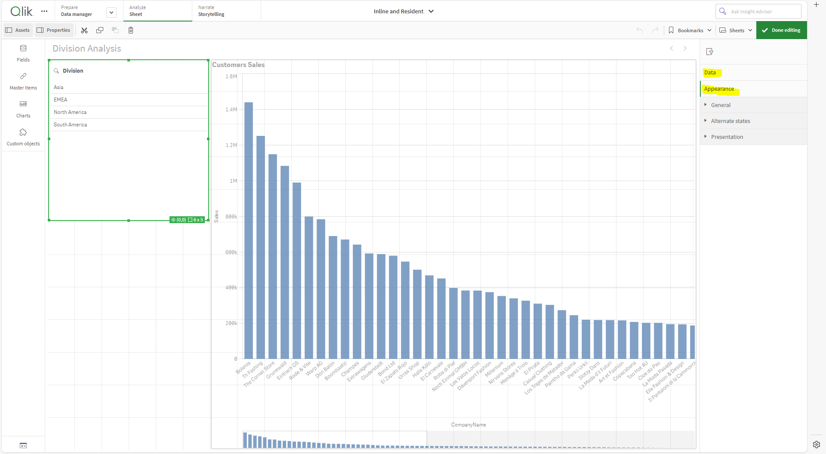The image size is (826, 454).
Task: Delete the selected object with trash icon
Action: coord(131,30)
